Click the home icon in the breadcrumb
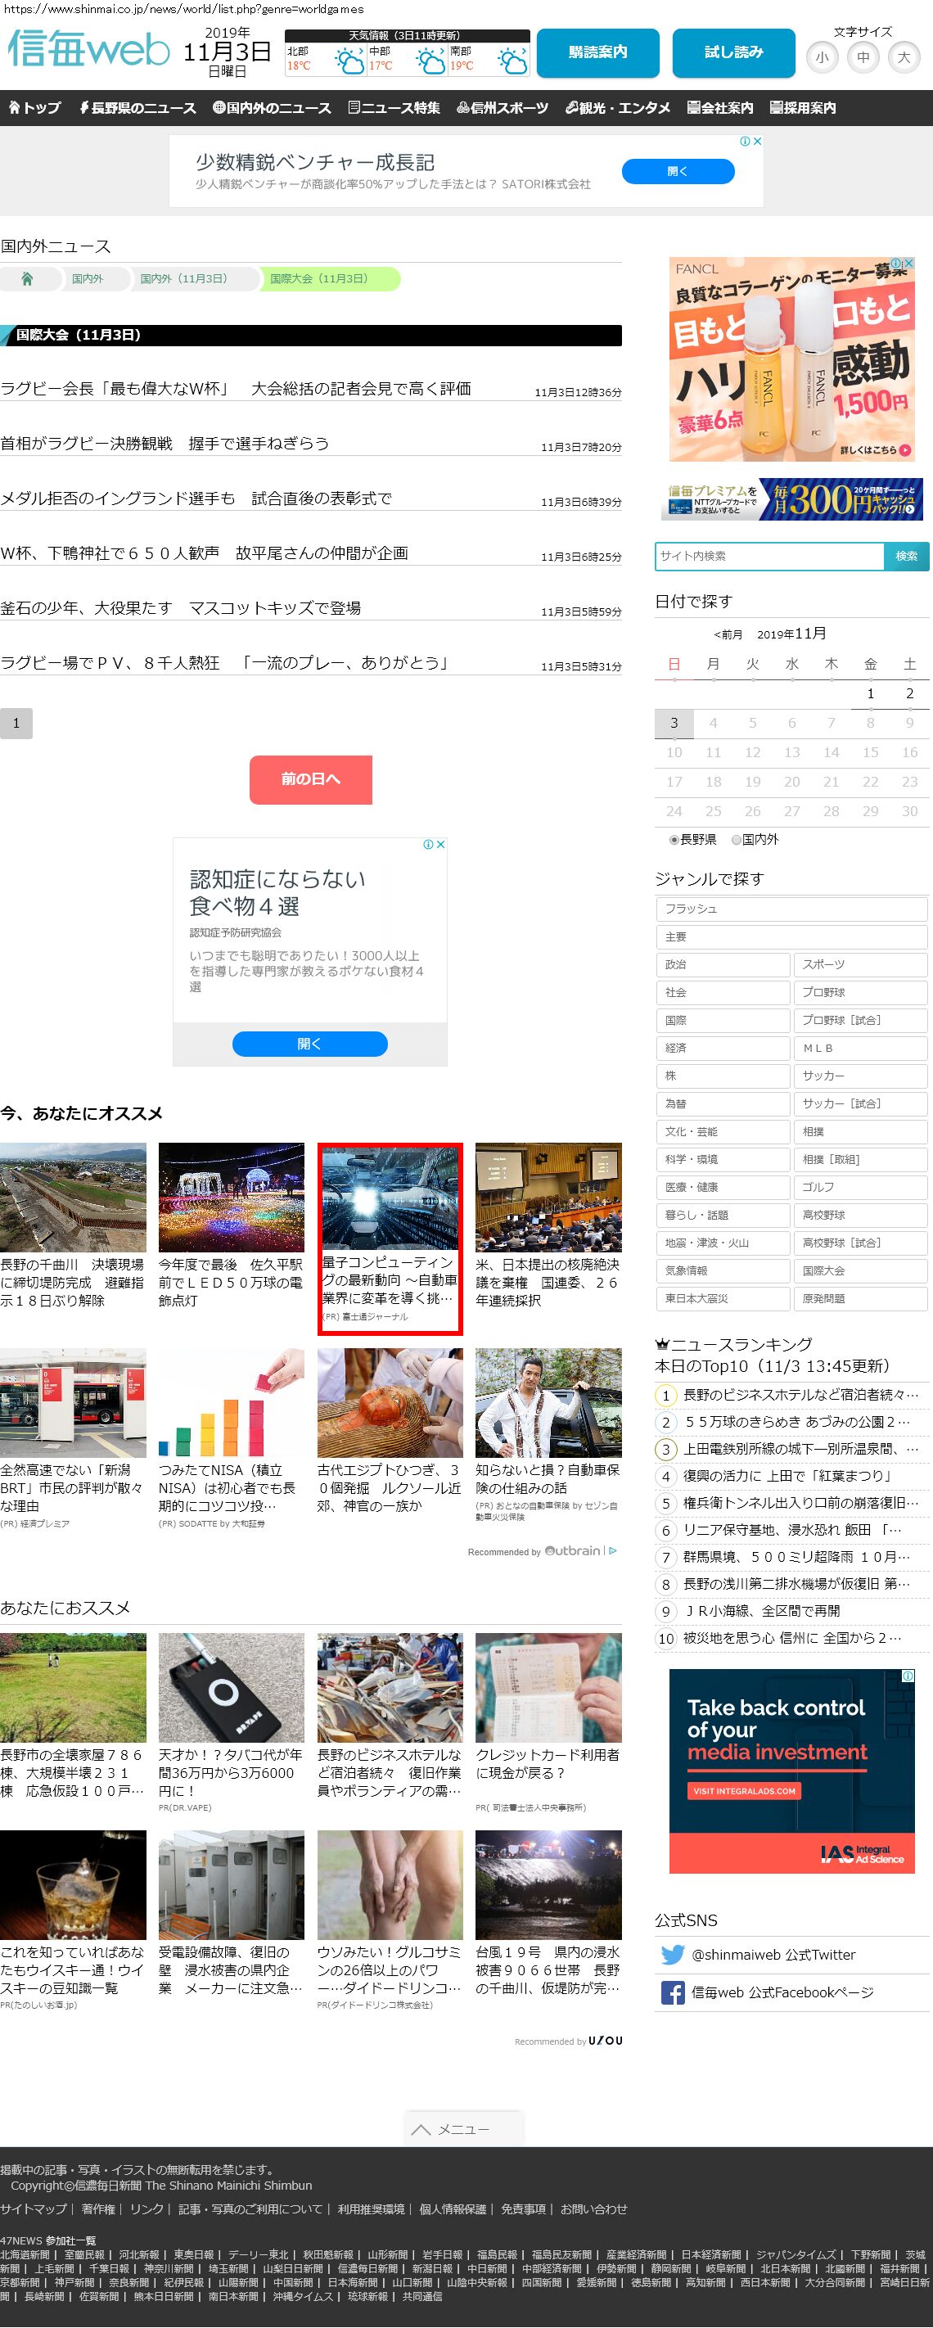Image resolution: width=933 pixels, height=2328 pixels. [27, 279]
